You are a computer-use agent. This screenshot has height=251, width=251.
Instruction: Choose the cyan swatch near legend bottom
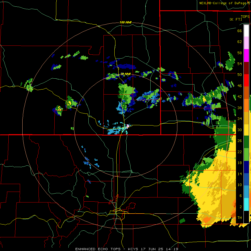point(246,204)
